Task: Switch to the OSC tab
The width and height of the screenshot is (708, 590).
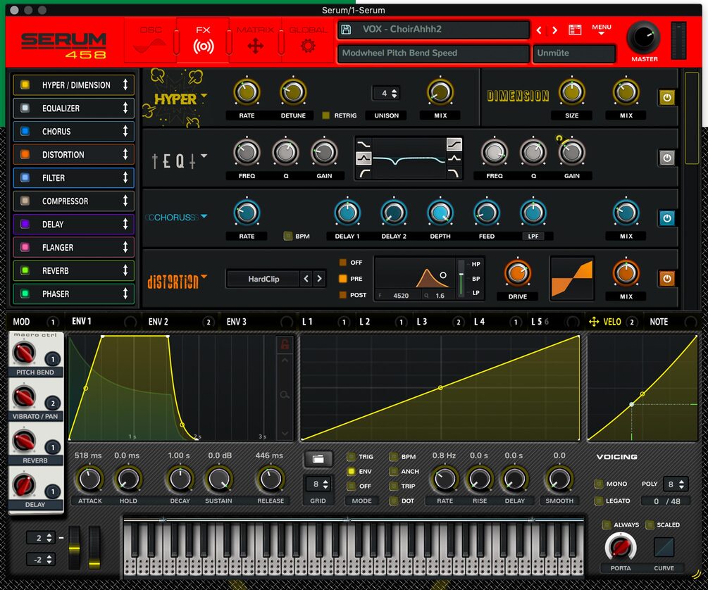Action: click(150, 41)
